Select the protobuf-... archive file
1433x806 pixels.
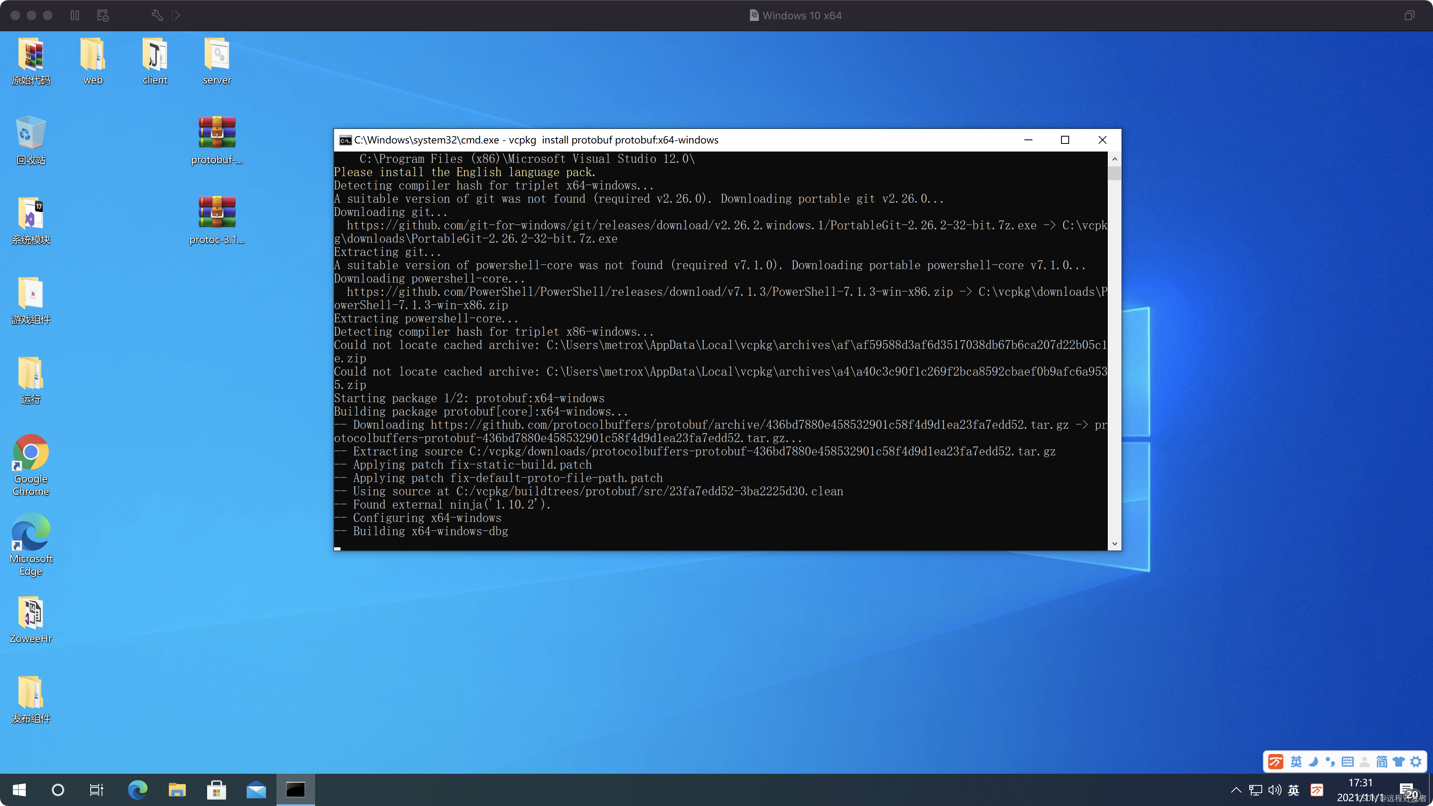point(217,141)
